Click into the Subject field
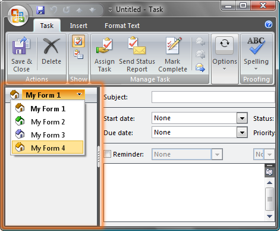Screen dimensions: 280x231 point(213,97)
